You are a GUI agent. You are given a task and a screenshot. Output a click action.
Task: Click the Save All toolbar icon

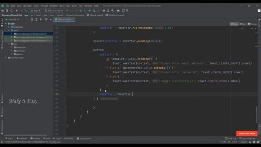(7, 11)
